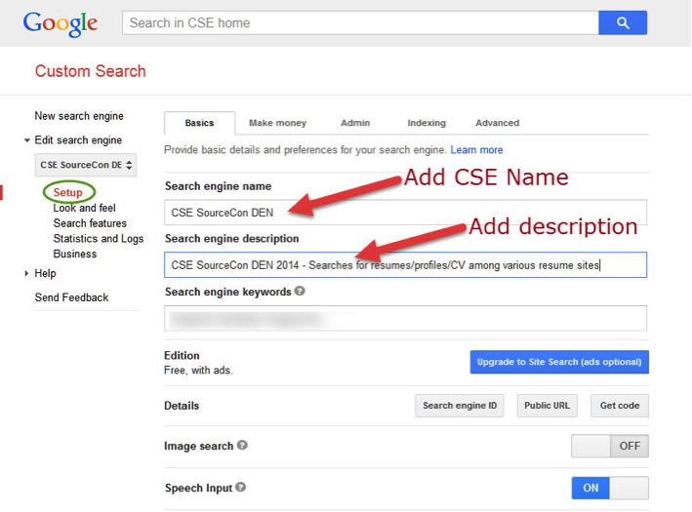Click into the Search engine keywords field
Image resolution: width=692 pixels, height=512 pixels.
pos(406,318)
